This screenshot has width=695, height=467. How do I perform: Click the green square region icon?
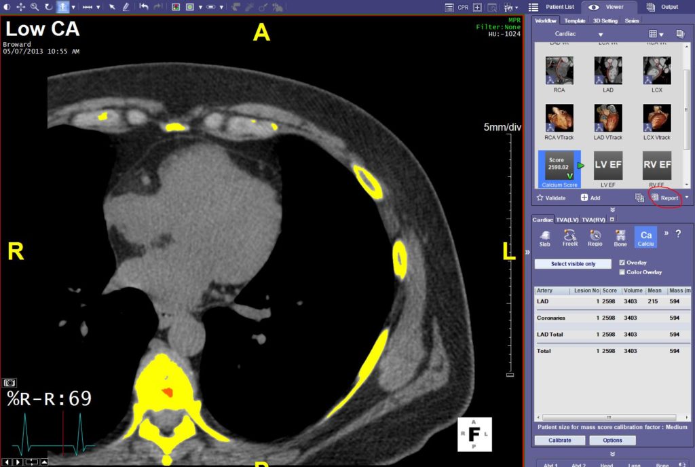click(190, 7)
